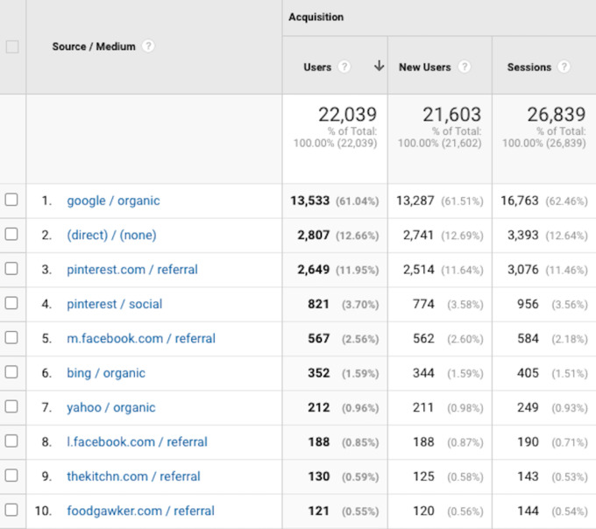
Task: Select pinterest.com users value 2,649
Action: [x=313, y=270]
